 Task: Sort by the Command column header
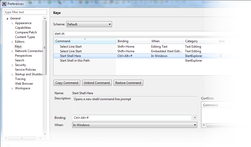84,41
